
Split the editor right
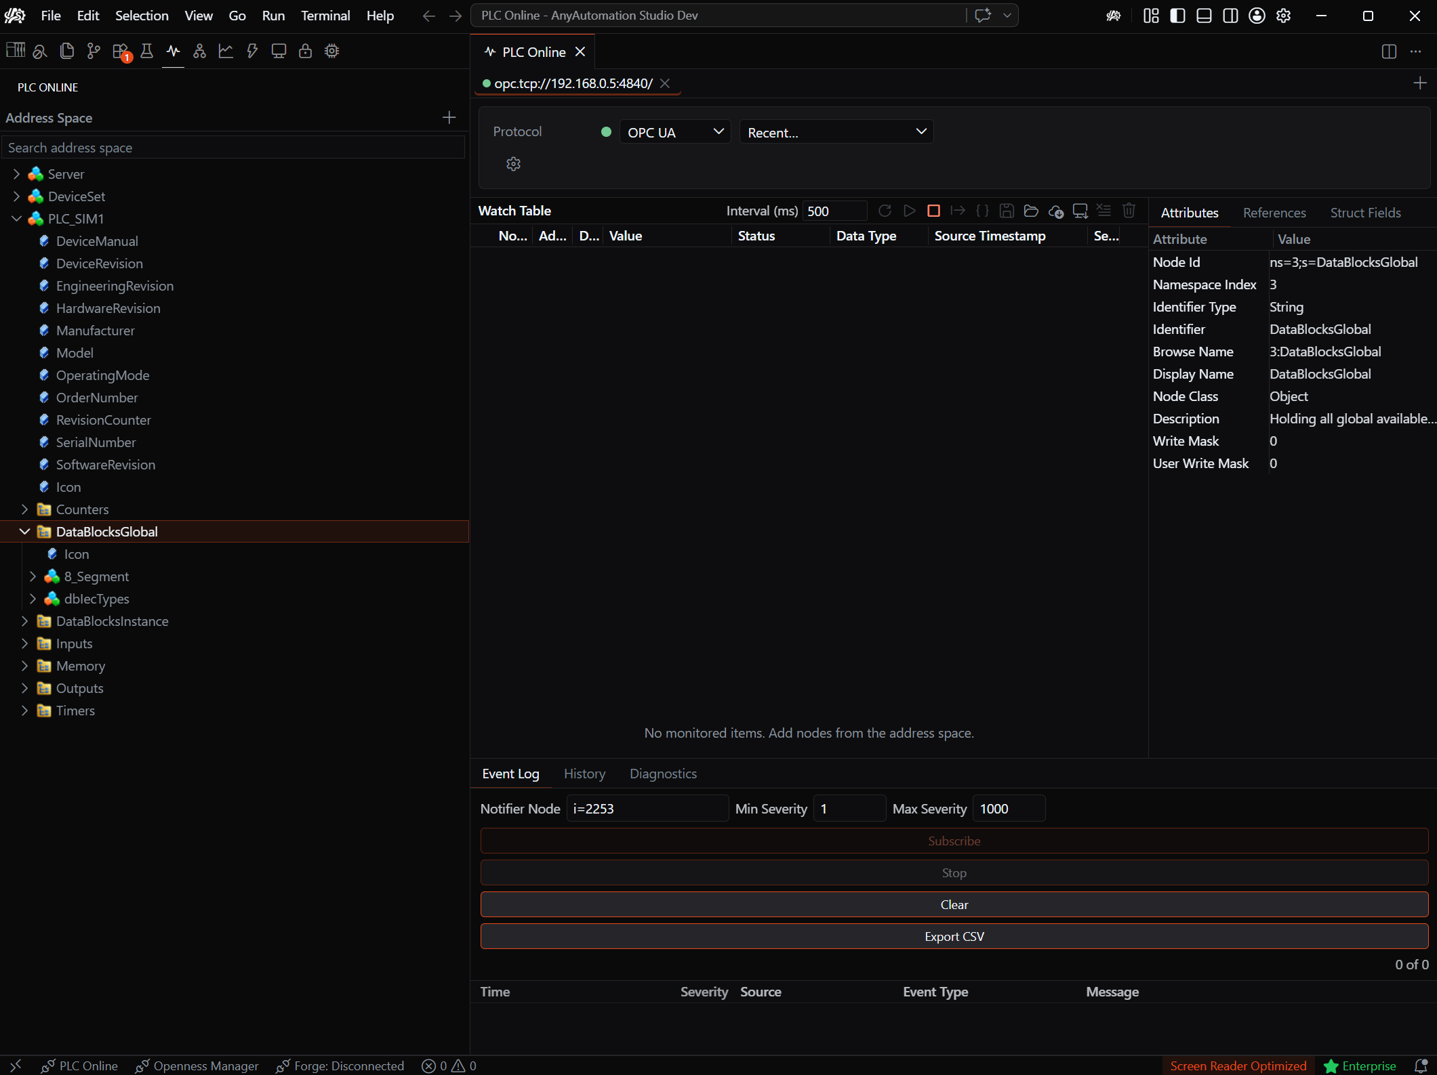[x=1389, y=51]
